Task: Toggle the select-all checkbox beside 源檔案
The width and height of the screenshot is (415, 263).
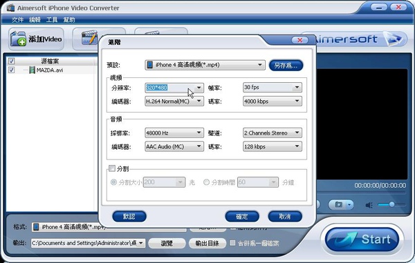Action: 11,61
